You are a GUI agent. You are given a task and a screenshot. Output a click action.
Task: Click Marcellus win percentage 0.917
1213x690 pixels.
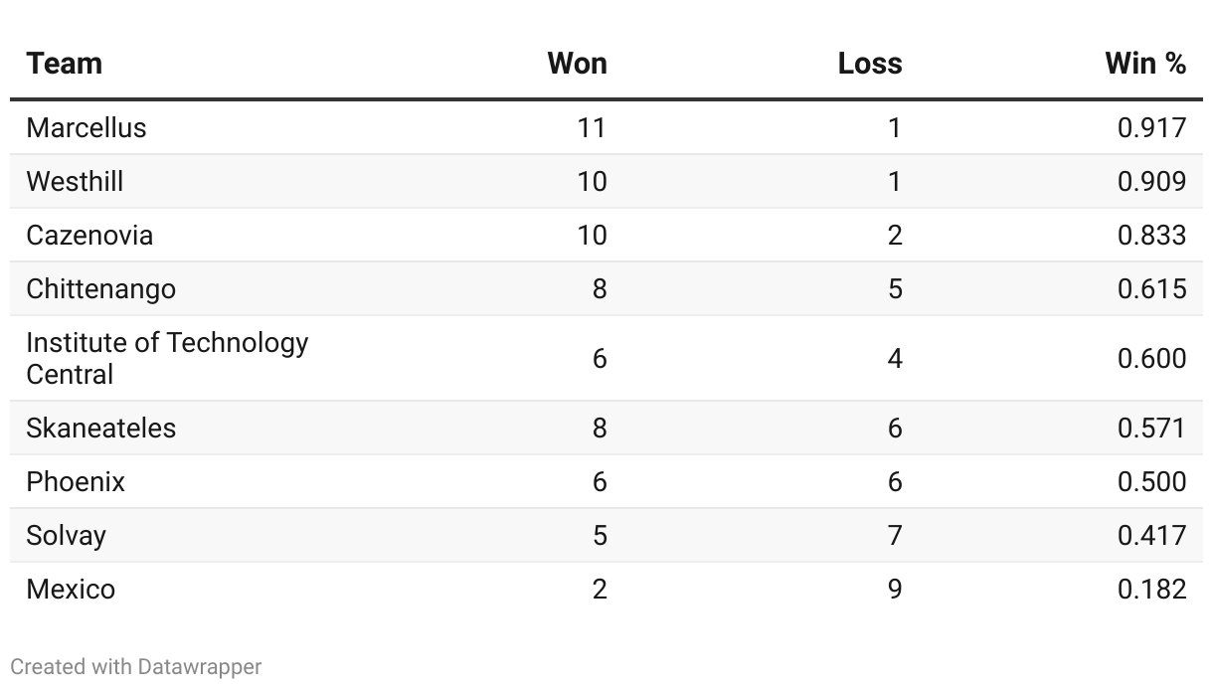pyautogui.click(x=1151, y=127)
